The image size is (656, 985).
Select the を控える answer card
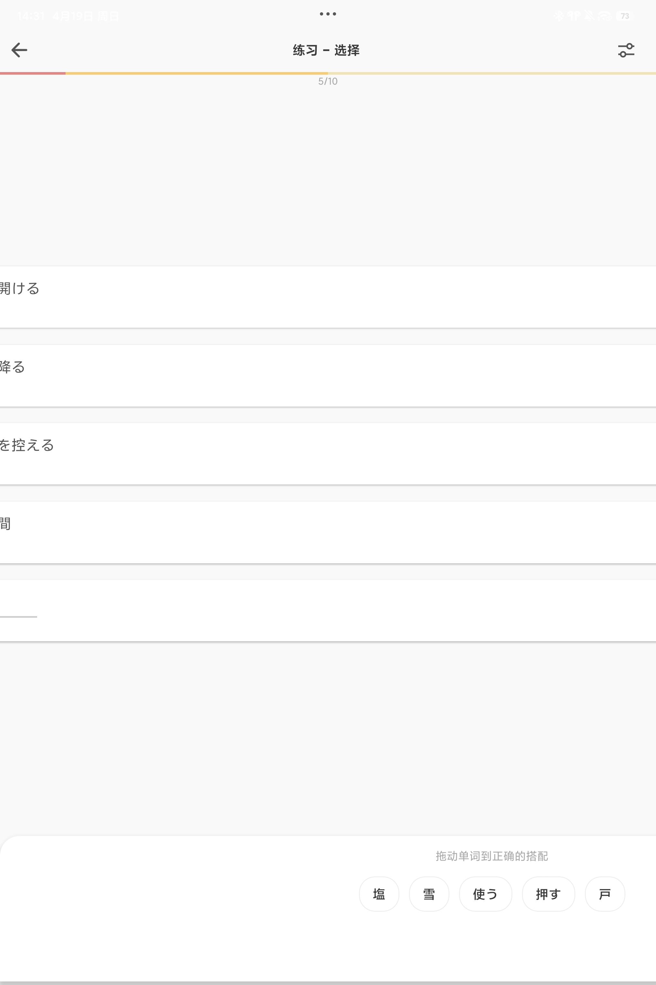[x=328, y=453]
